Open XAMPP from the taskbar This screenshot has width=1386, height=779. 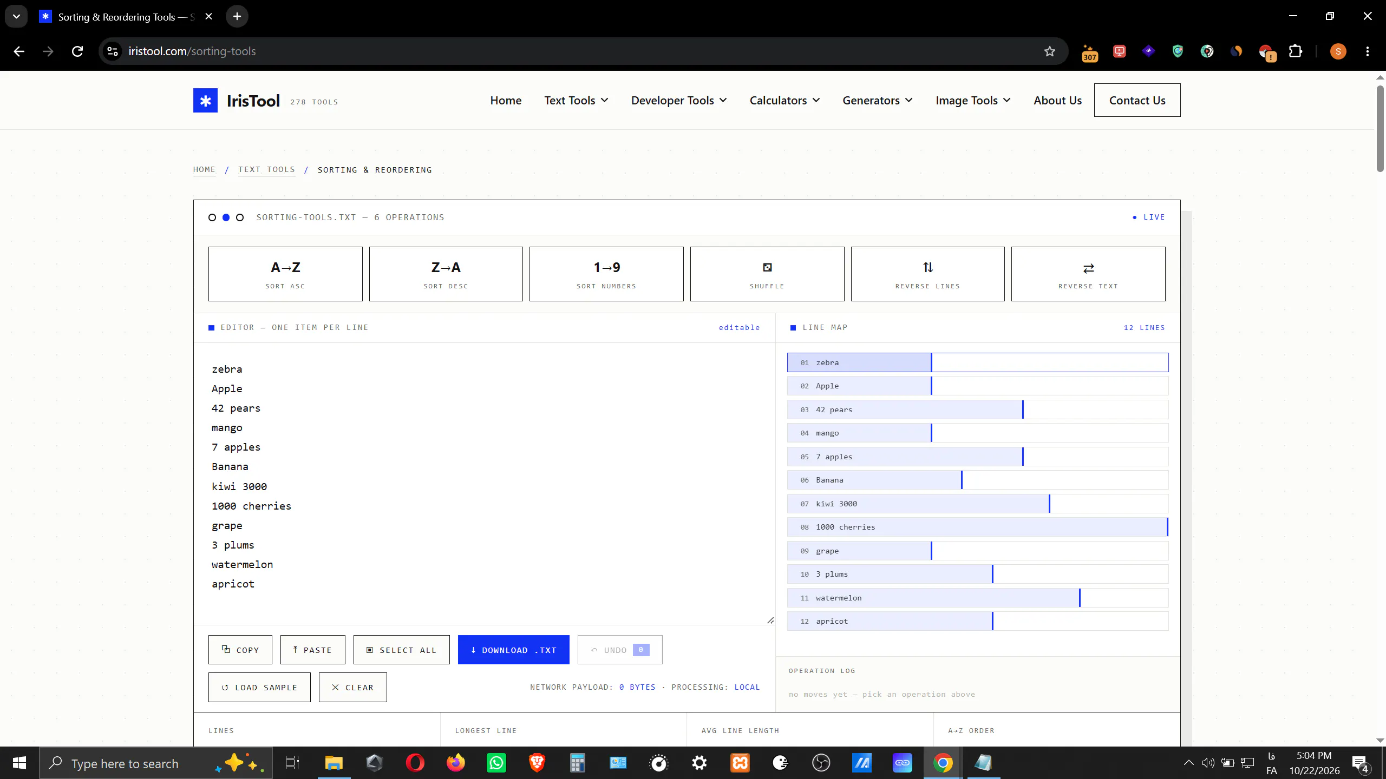740,763
